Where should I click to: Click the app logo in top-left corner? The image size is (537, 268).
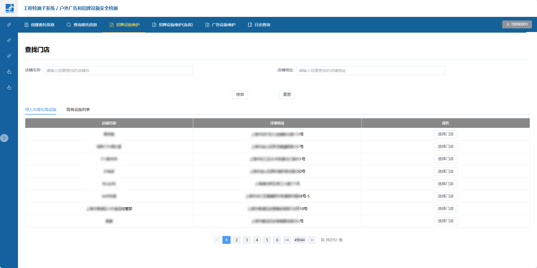[x=10, y=8]
